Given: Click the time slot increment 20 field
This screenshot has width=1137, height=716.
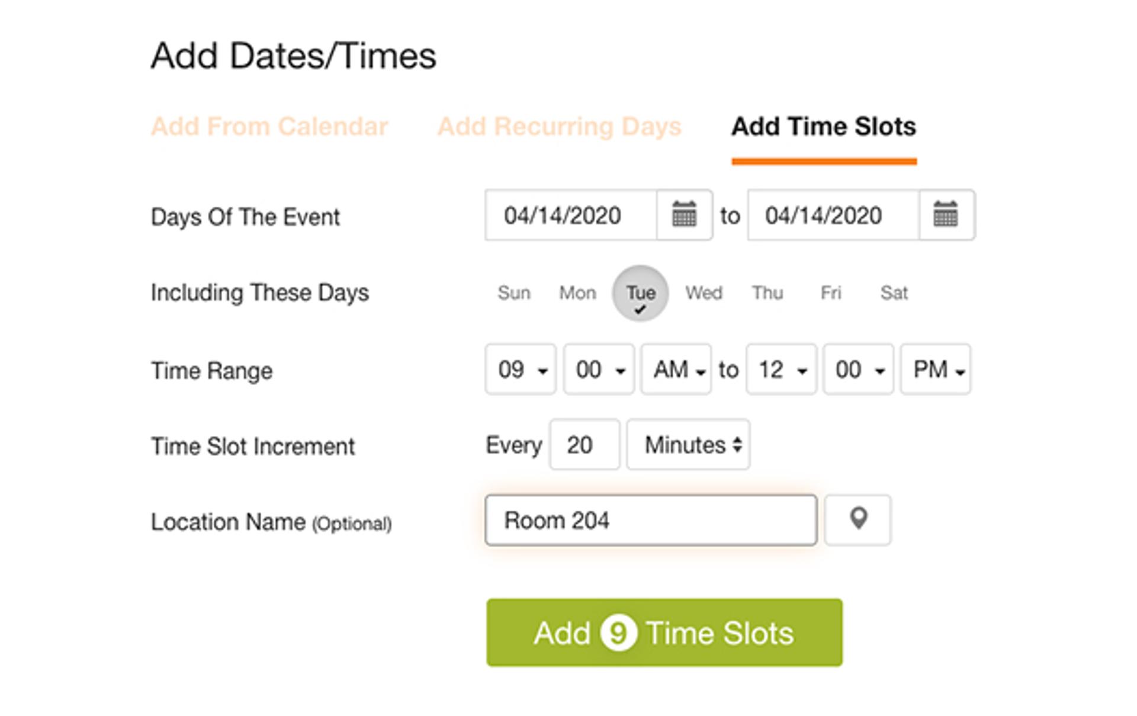Looking at the screenshot, I should pos(584,445).
